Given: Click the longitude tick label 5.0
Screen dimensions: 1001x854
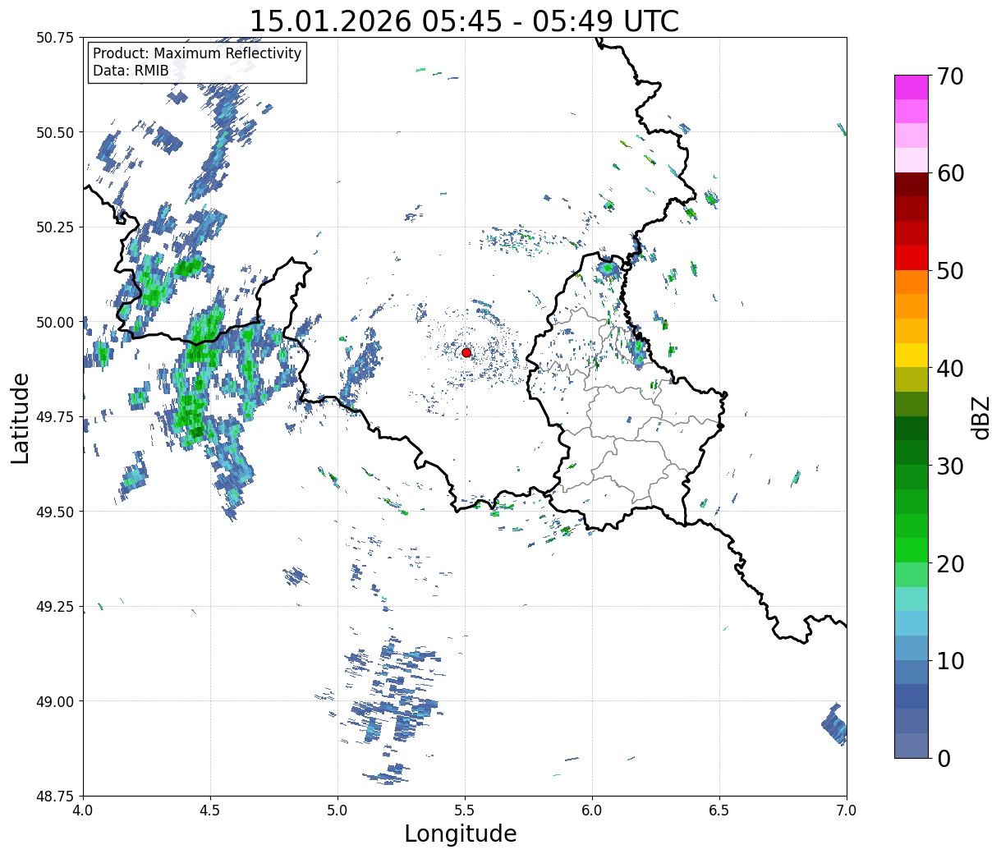Looking at the screenshot, I should coord(338,810).
